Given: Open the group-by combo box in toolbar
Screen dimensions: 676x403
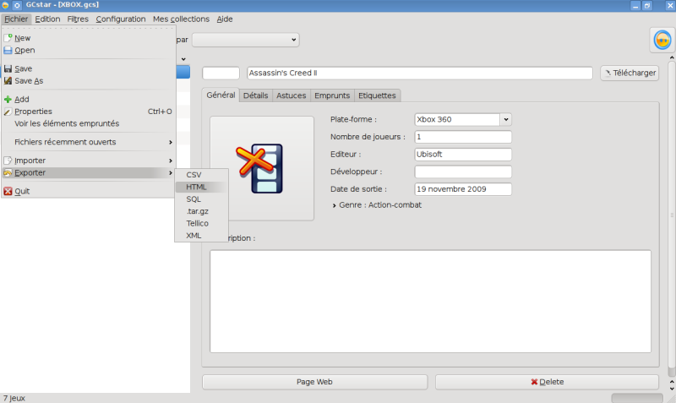Looking at the screenshot, I should click(245, 40).
